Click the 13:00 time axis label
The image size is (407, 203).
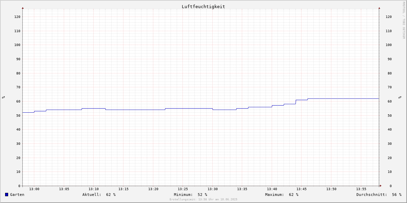(x=34, y=189)
